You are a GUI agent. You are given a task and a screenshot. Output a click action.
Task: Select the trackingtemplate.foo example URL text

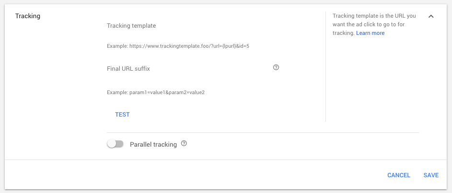[x=189, y=46]
